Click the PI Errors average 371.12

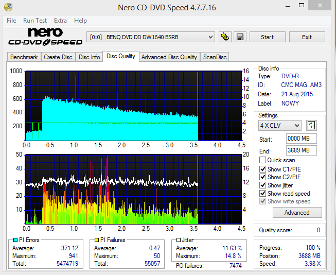coord(69,248)
